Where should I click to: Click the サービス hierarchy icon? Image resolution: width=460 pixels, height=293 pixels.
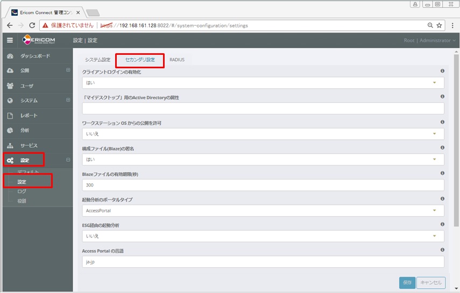coord(10,146)
